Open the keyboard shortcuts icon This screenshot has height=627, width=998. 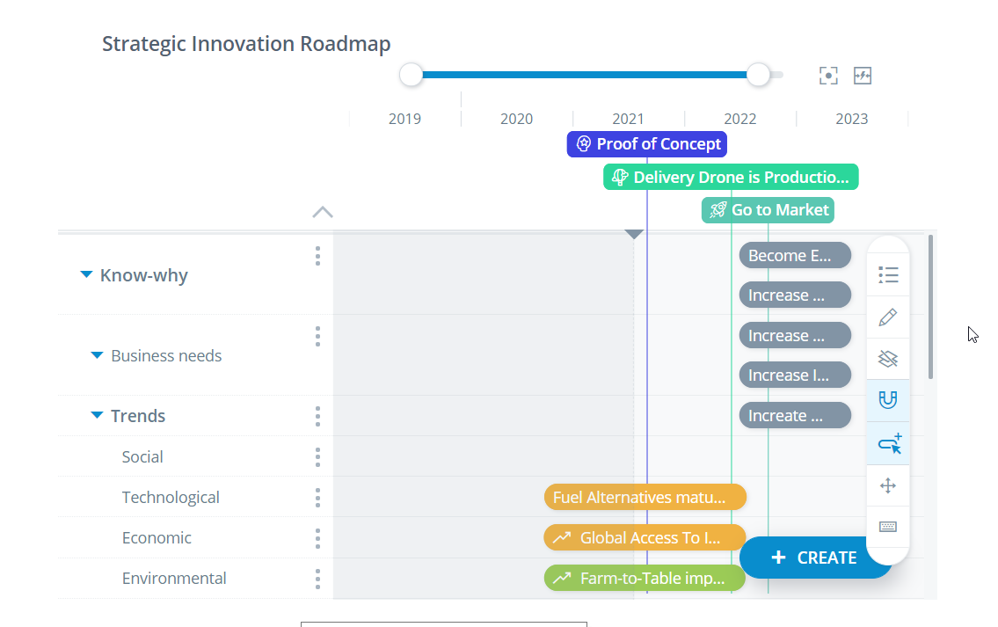(x=888, y=526)
